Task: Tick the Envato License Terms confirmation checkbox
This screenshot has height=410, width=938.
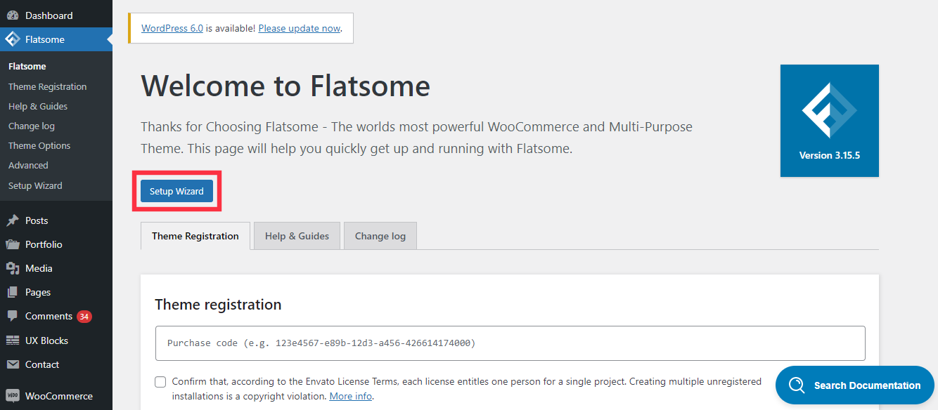Action: coord(160,382)
